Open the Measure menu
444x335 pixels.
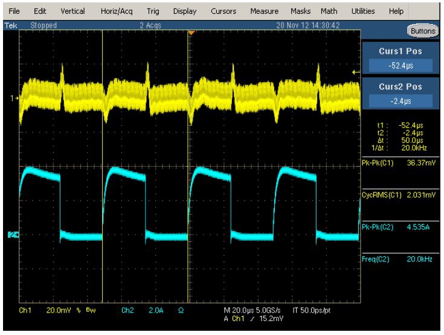264,11
